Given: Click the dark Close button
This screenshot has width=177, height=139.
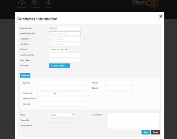Looking at the screenshot, I should point(155,132).
